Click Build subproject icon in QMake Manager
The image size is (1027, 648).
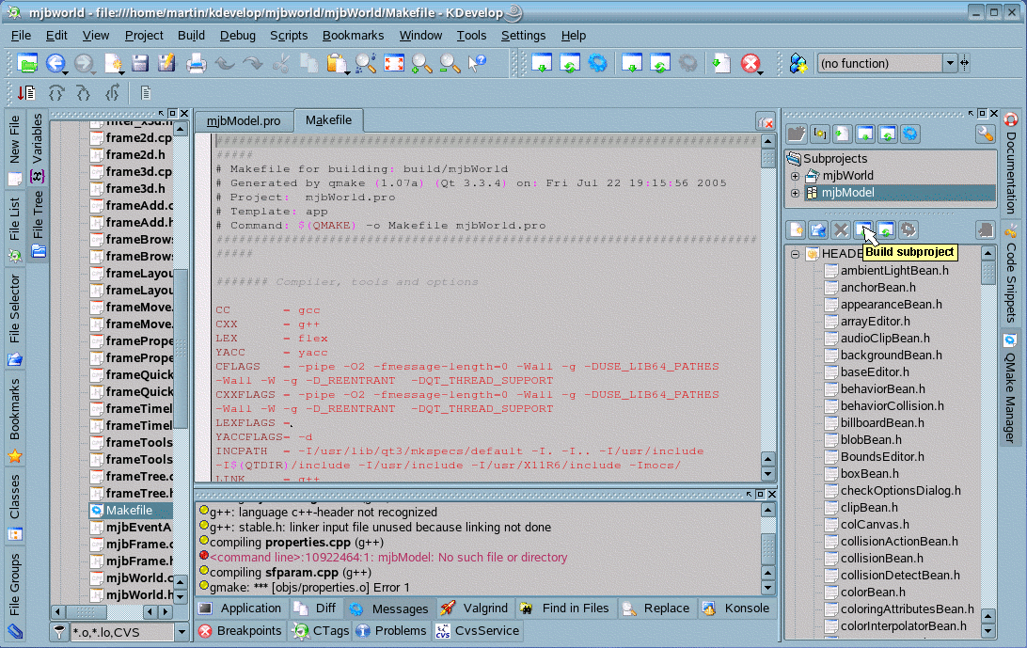tap(864, 229)
